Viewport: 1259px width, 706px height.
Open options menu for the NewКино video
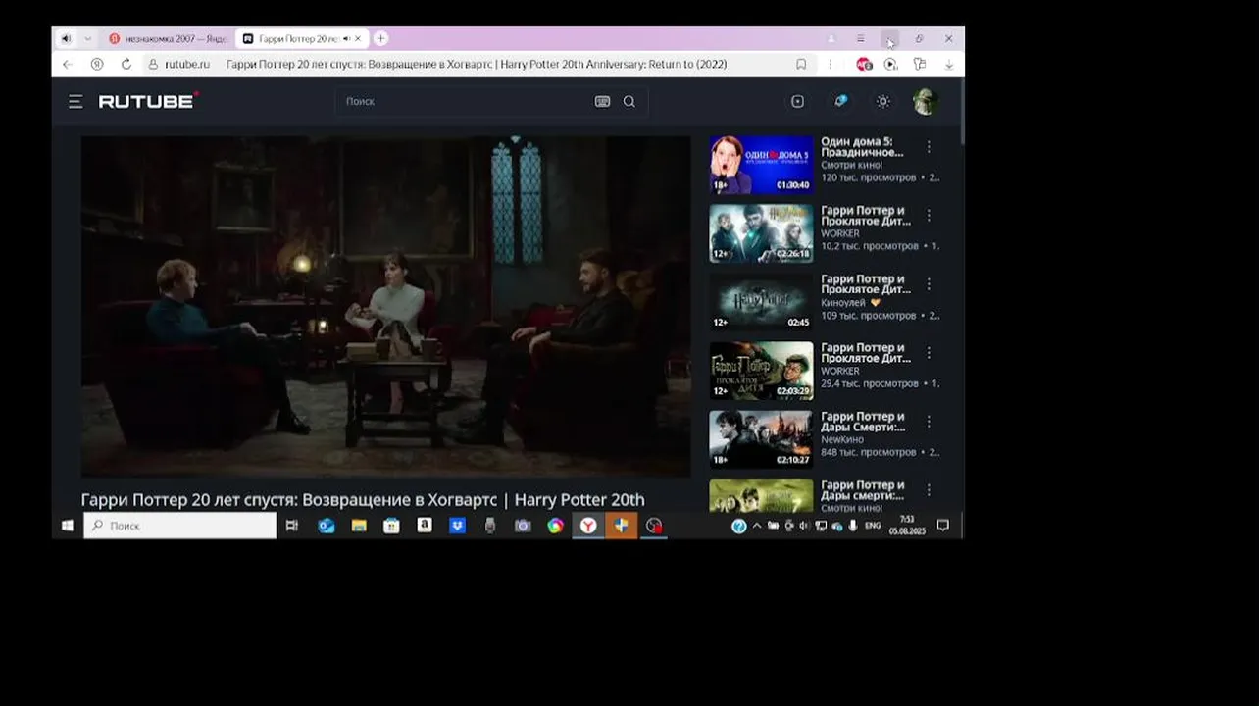[929, 422]
